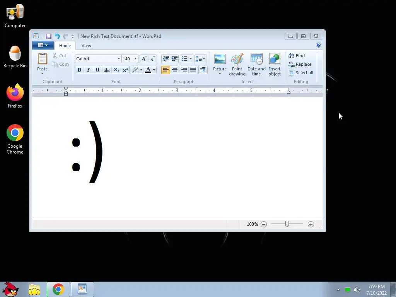
Task: Click the Replace button
Action: pyautogui.click(x=300, y=65)
